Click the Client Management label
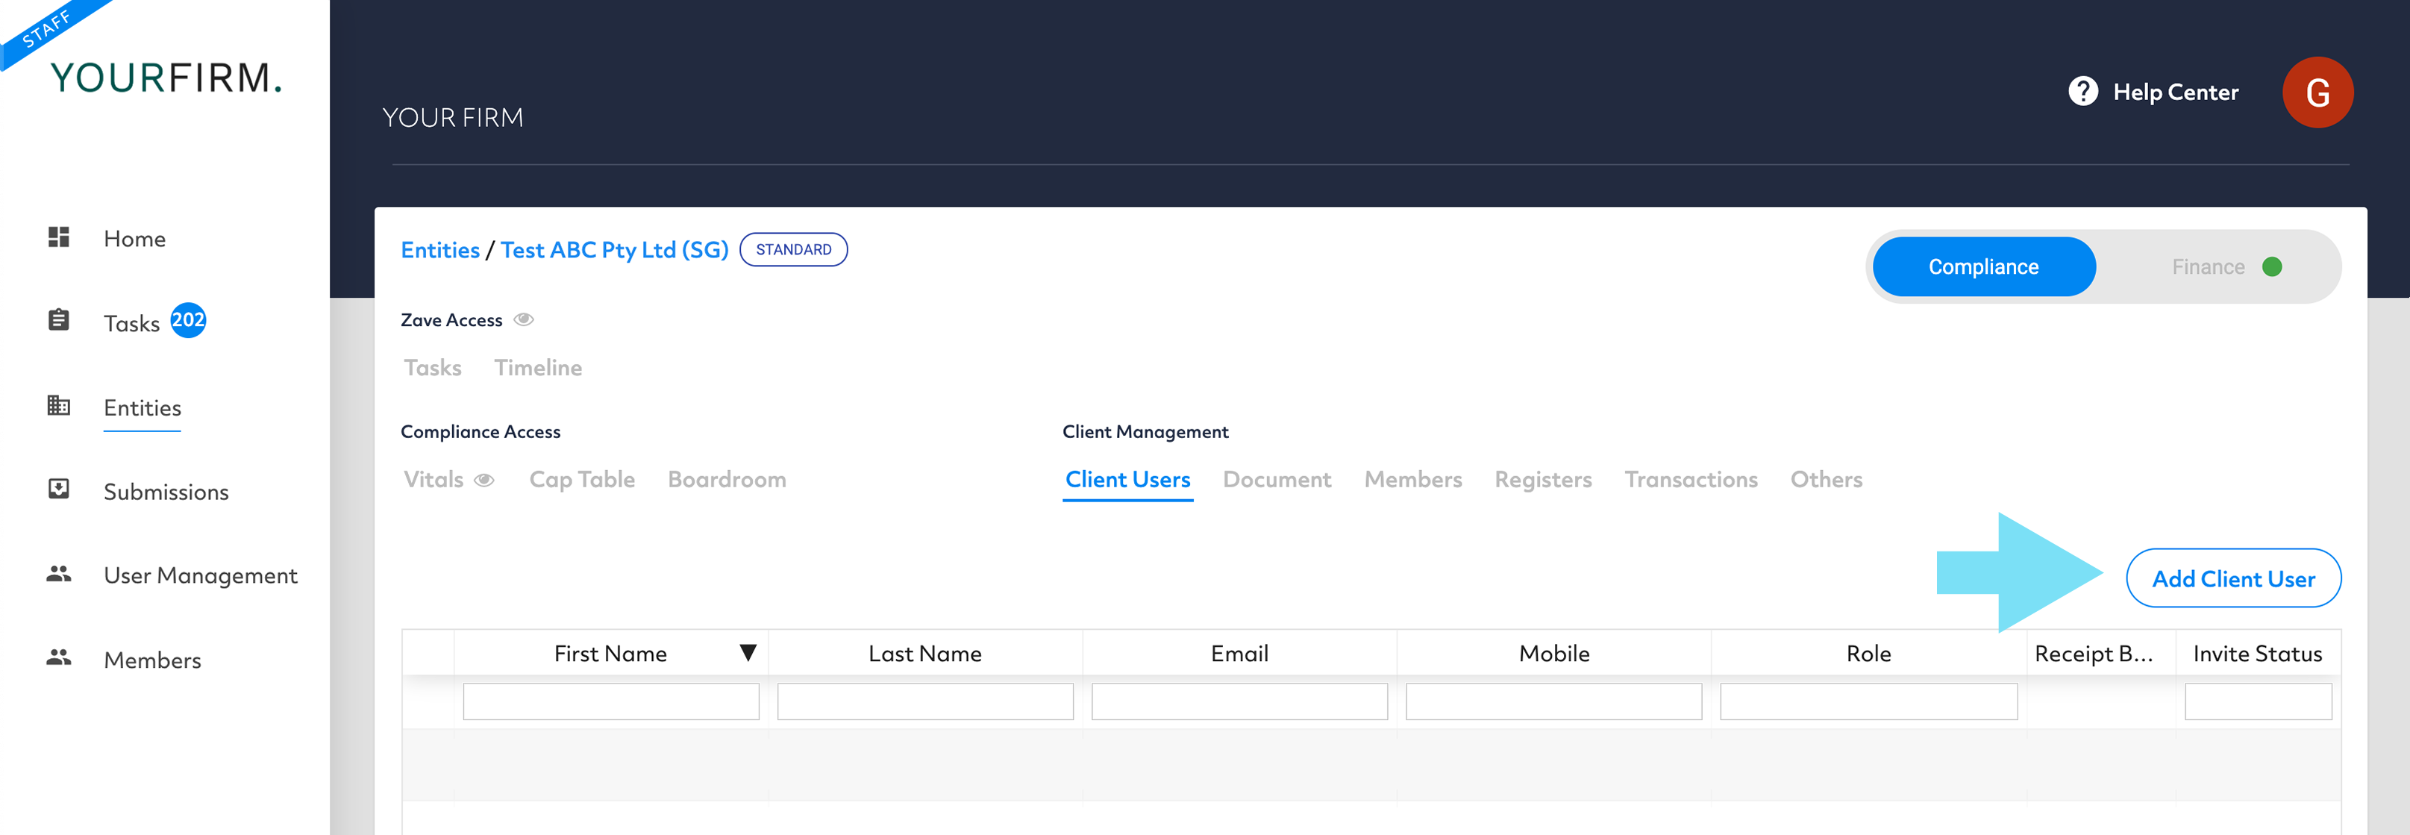Viewport: 2410px width, 835px height. 1145,431
